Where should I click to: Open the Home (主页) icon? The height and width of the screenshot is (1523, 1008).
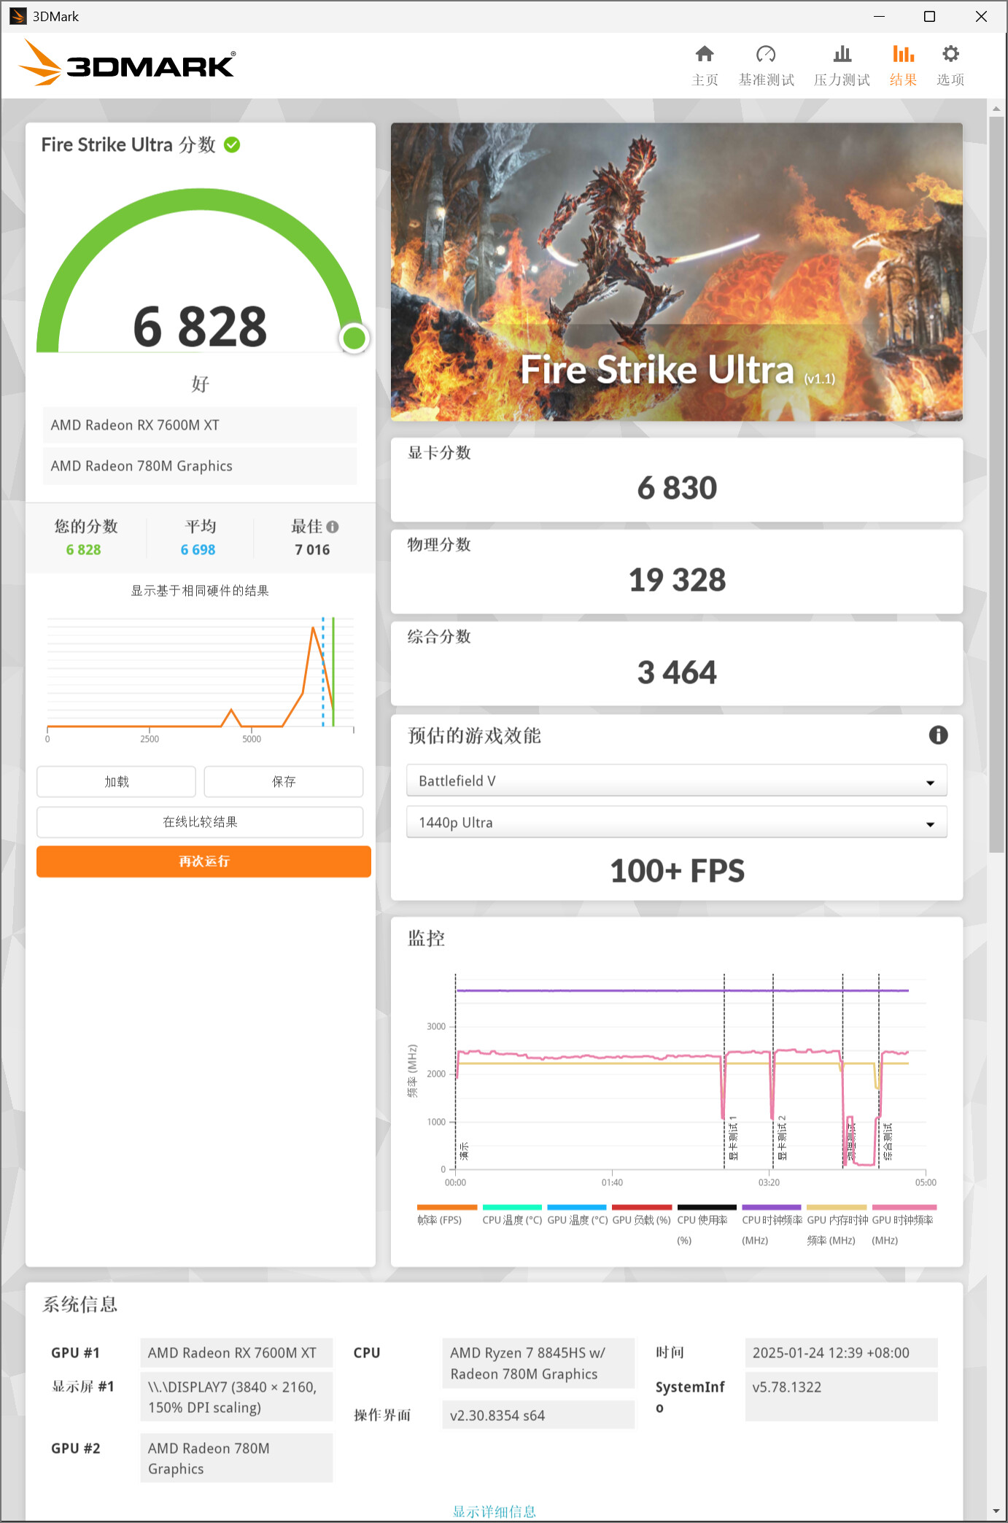(x=704, y=55)
